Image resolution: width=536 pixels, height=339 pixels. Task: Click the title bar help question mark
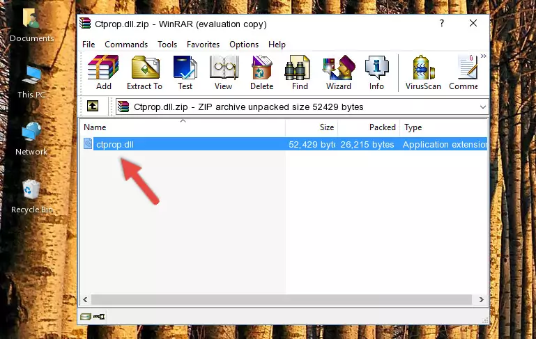[x=442, y=23]
